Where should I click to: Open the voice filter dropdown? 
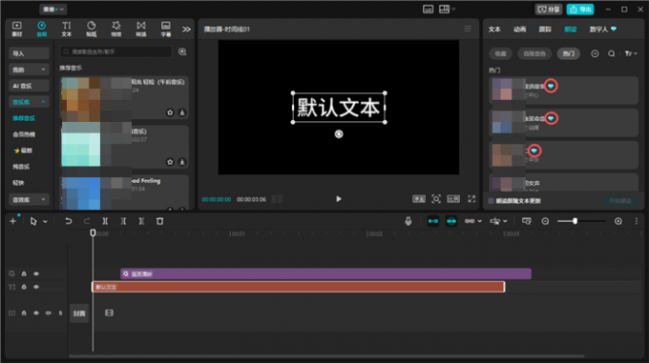pyautogui.click(x=631, y=53)
